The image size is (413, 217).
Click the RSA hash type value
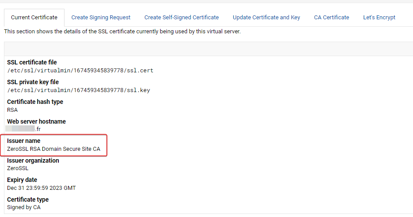click(12, 110)
